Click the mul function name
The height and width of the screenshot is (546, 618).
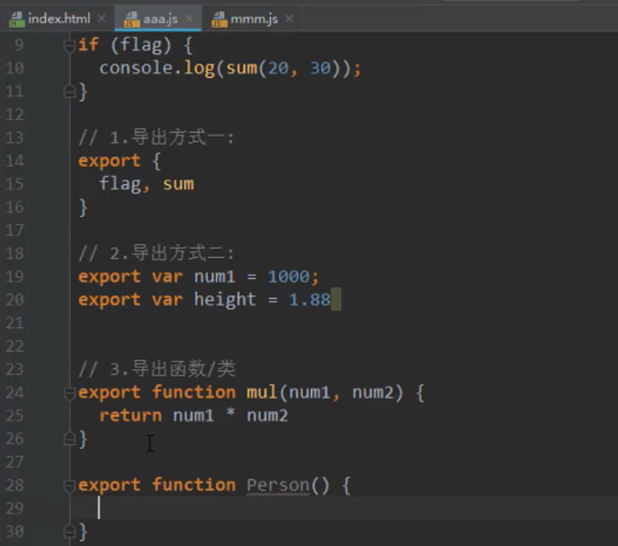tap(262, 392)
